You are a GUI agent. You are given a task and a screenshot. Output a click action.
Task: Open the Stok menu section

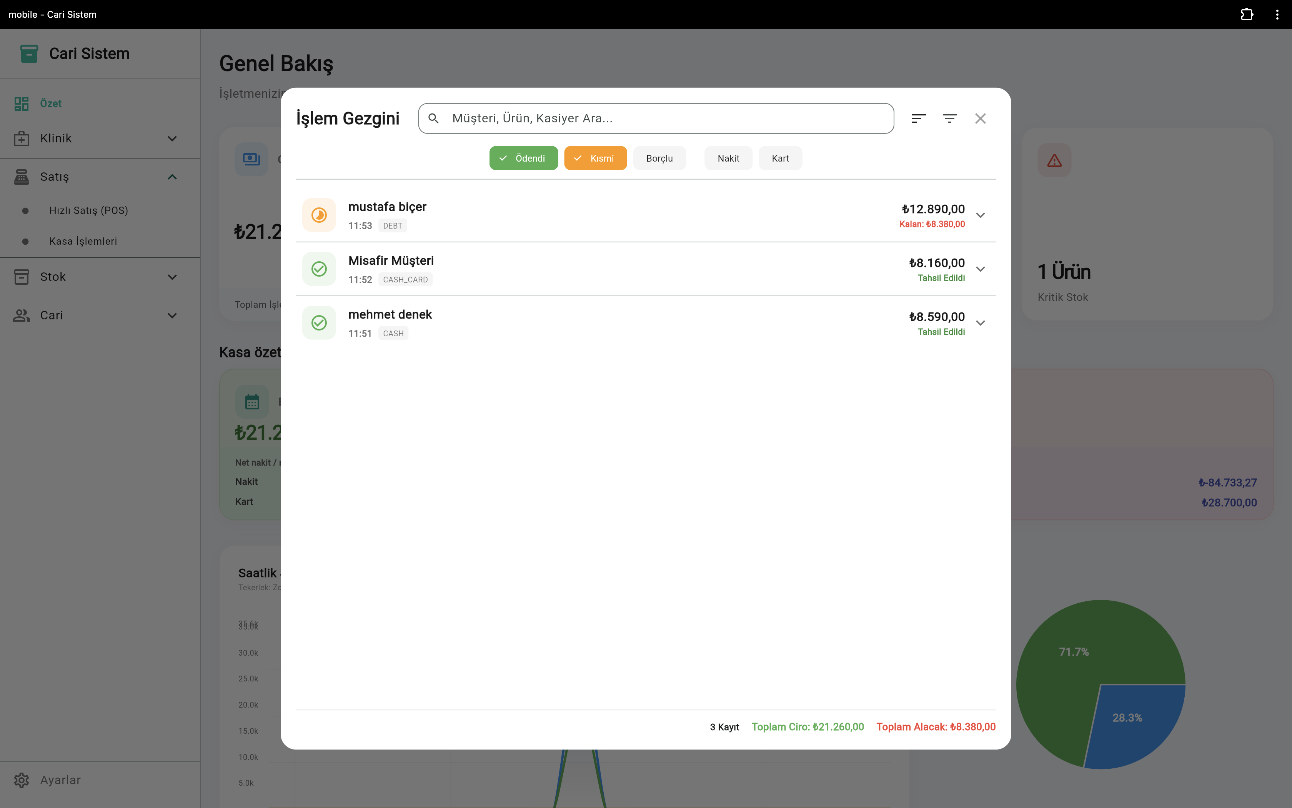(100, 277)
